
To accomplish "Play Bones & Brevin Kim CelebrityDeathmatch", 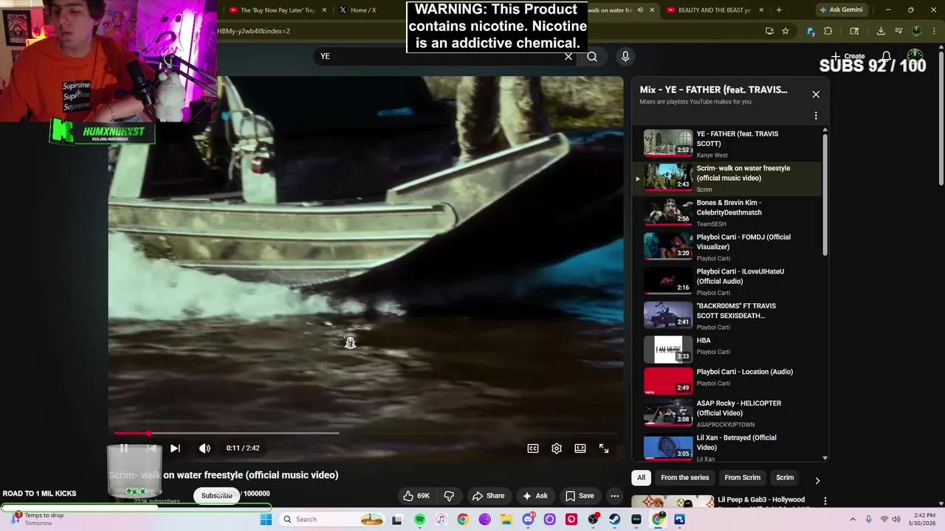I will 727,212.
